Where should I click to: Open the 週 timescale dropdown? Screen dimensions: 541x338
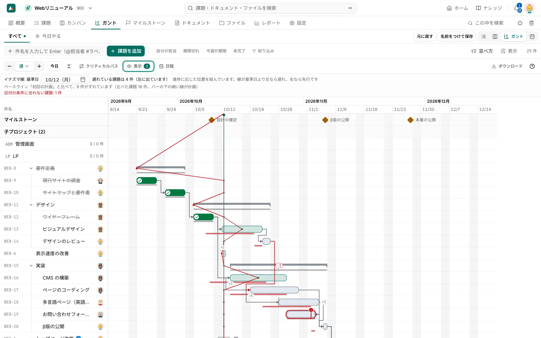coord(24,66)
